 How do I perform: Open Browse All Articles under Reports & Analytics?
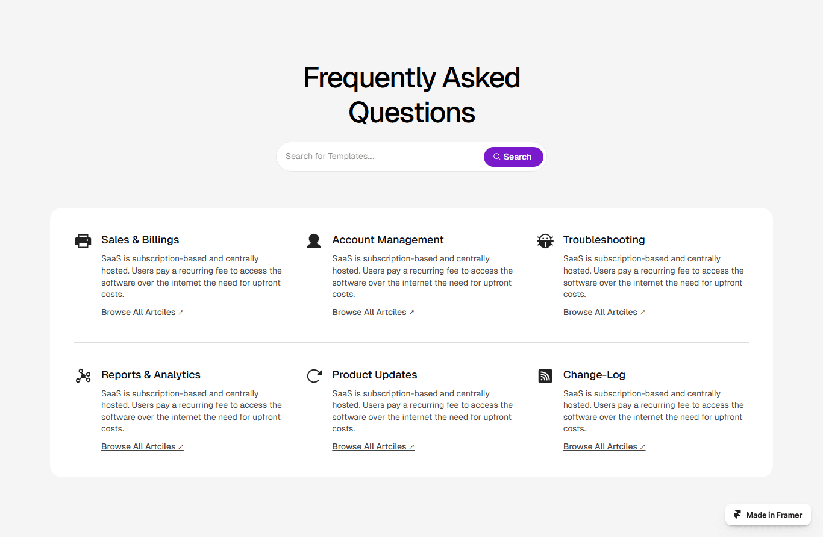point(142,446)
